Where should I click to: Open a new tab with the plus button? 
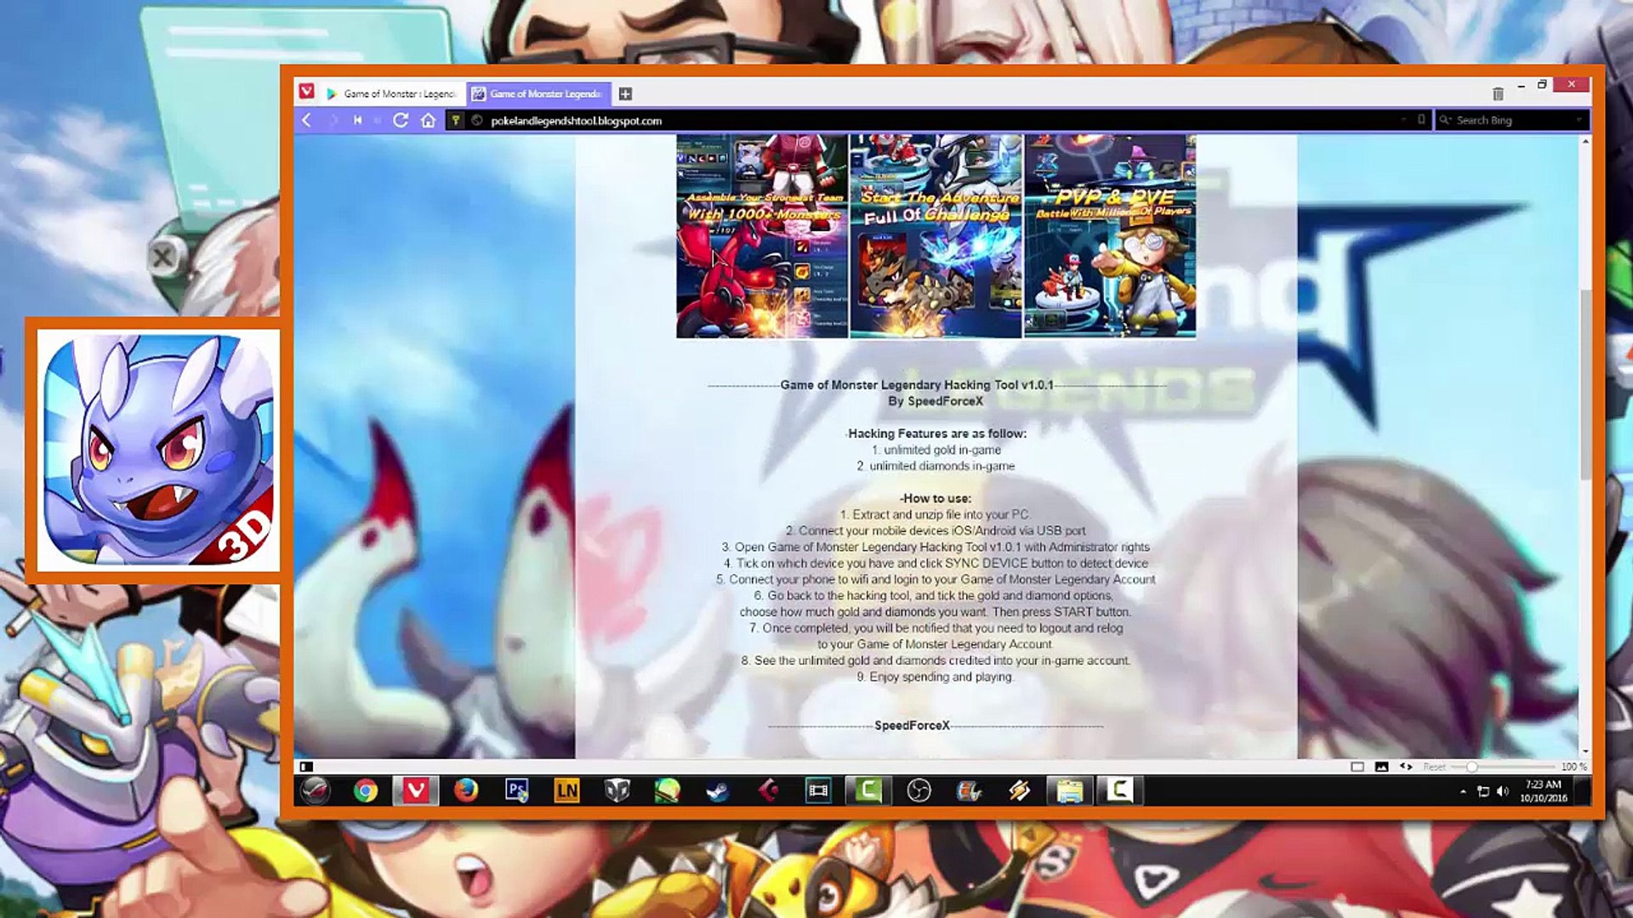click(x=625, y=93)
